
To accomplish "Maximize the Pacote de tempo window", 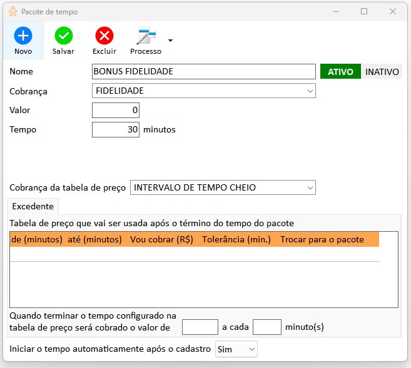I will (x=364, y=12).
